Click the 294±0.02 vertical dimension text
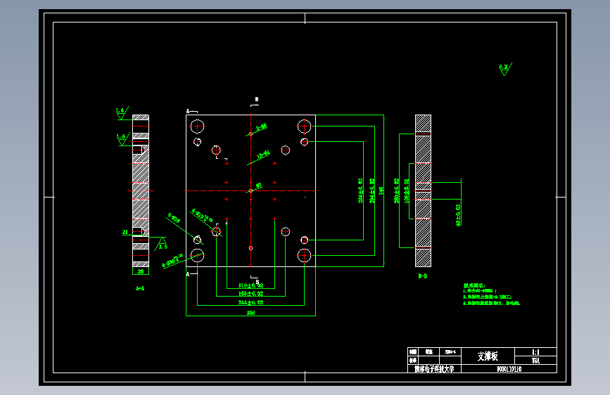The width and height of the screenshot is (610, 395). coord(372,190)
